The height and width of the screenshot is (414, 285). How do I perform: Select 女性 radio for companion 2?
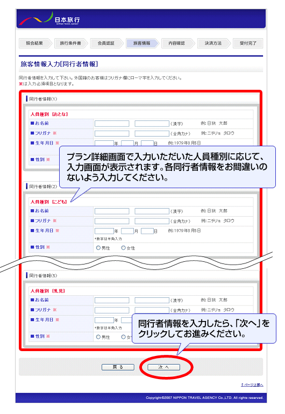pyautogui.click(x=123, y=248)
